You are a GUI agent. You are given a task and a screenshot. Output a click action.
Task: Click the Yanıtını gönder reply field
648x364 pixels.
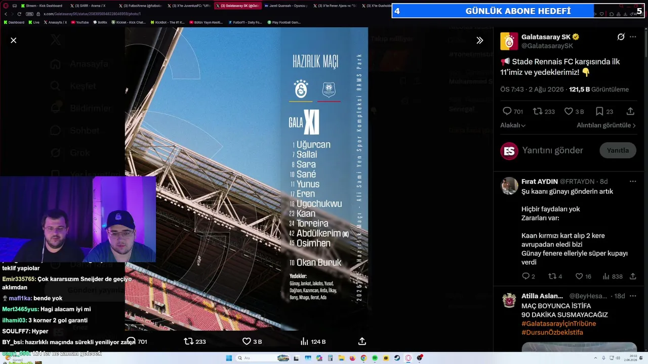click(553, 150)
